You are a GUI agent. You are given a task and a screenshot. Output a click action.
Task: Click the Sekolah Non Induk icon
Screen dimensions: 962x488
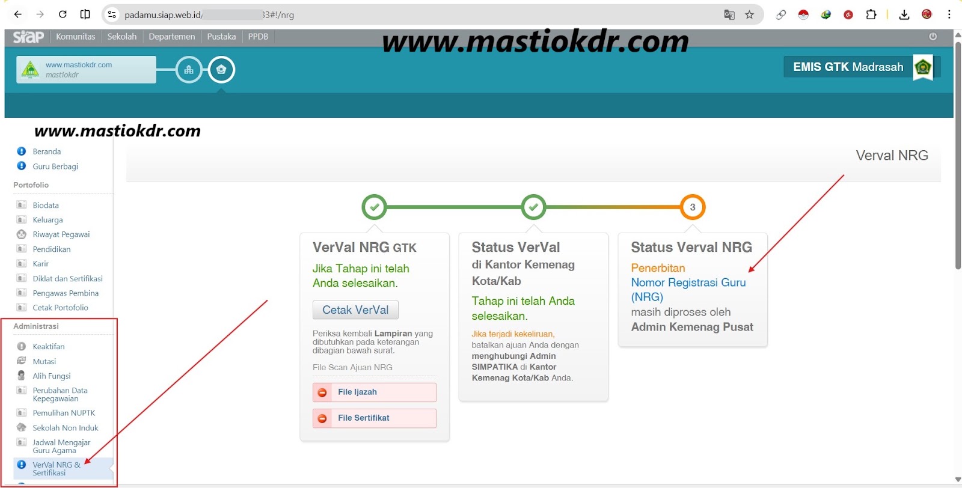coord(22,428)
